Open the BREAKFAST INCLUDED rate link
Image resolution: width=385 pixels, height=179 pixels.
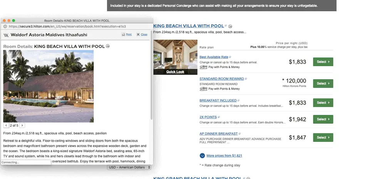[x=218, y=100]
